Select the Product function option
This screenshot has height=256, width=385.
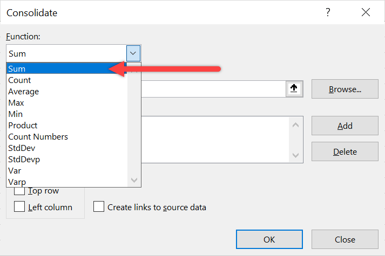point(67,126)
